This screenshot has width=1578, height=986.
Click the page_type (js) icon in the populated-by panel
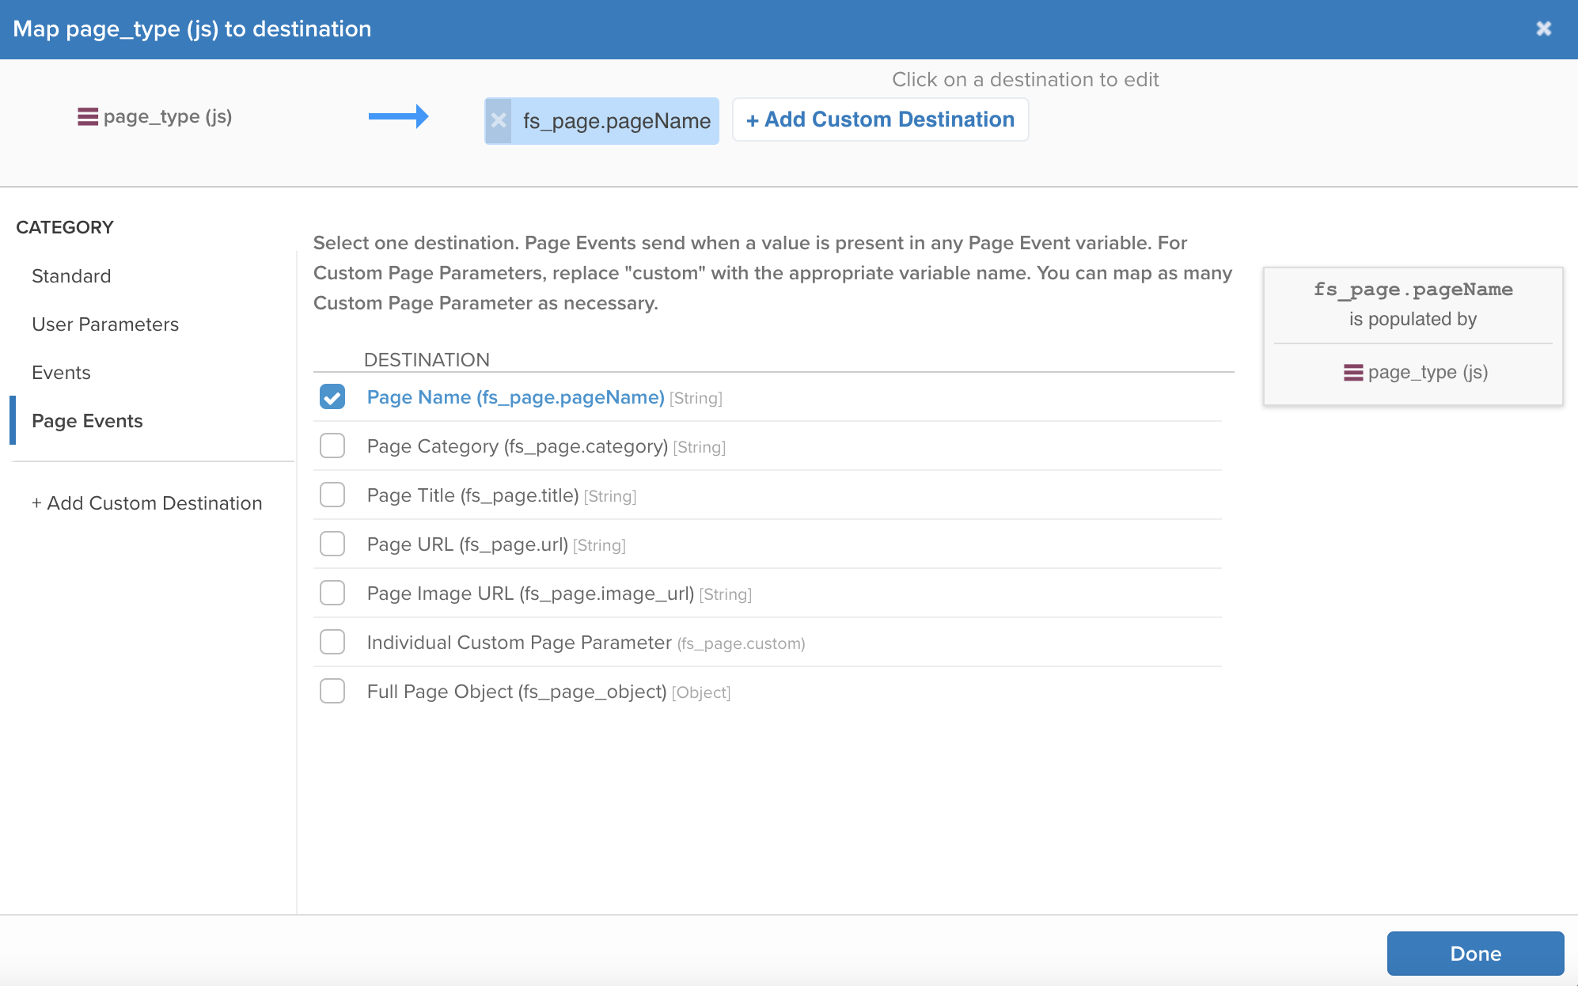(1353, 373)
